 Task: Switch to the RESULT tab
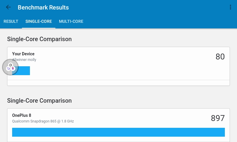click(x=11, y=21)
